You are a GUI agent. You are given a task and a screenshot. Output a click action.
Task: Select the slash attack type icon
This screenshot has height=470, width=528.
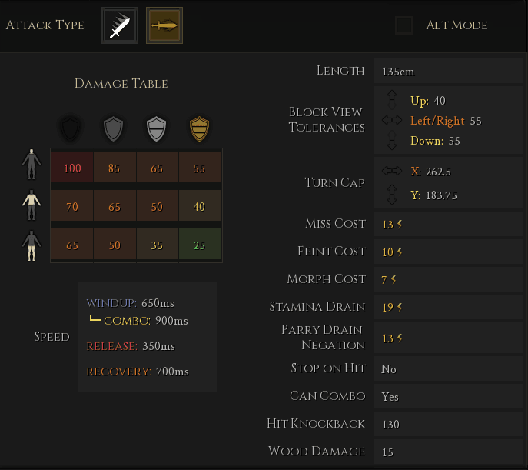tap(120, 25)
